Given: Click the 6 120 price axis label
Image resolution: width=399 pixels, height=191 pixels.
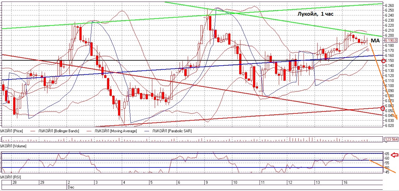Looking at the screenshot, I should pyautogui.click(x=389, y=76).
